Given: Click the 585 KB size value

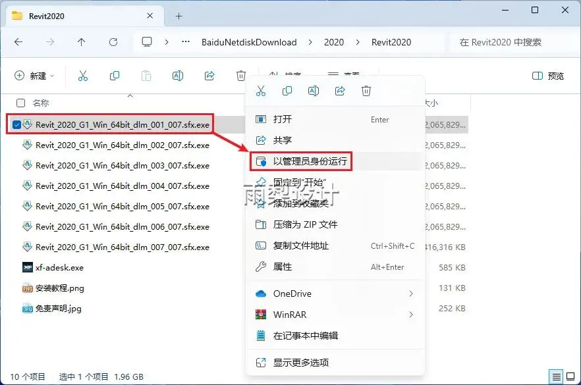Looking at the screenshot, I should (x=452, y=267).
